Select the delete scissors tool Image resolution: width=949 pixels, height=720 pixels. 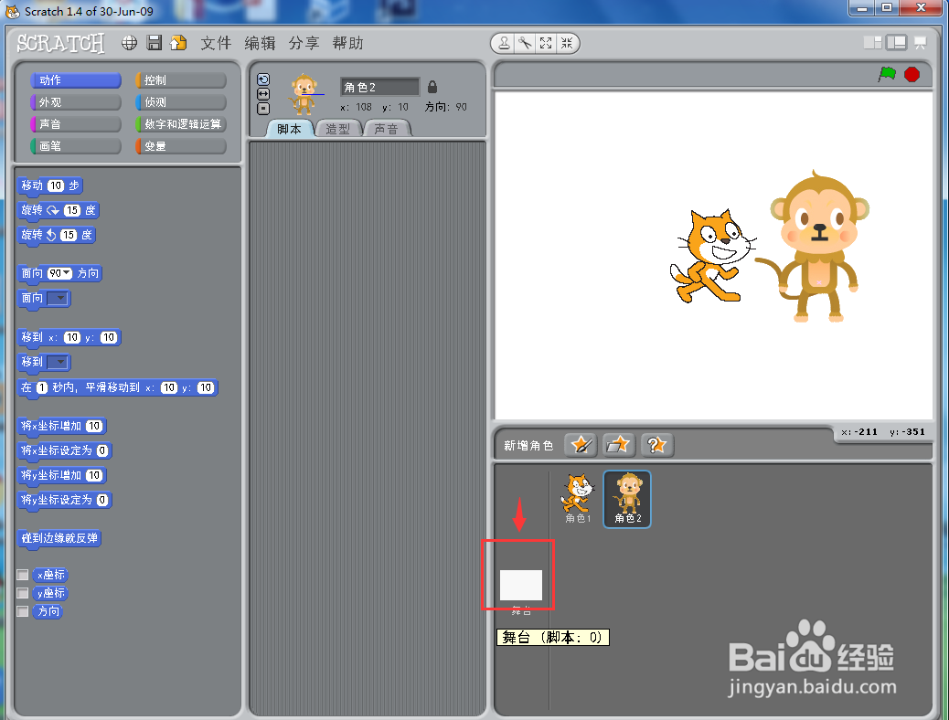point(525,43)
